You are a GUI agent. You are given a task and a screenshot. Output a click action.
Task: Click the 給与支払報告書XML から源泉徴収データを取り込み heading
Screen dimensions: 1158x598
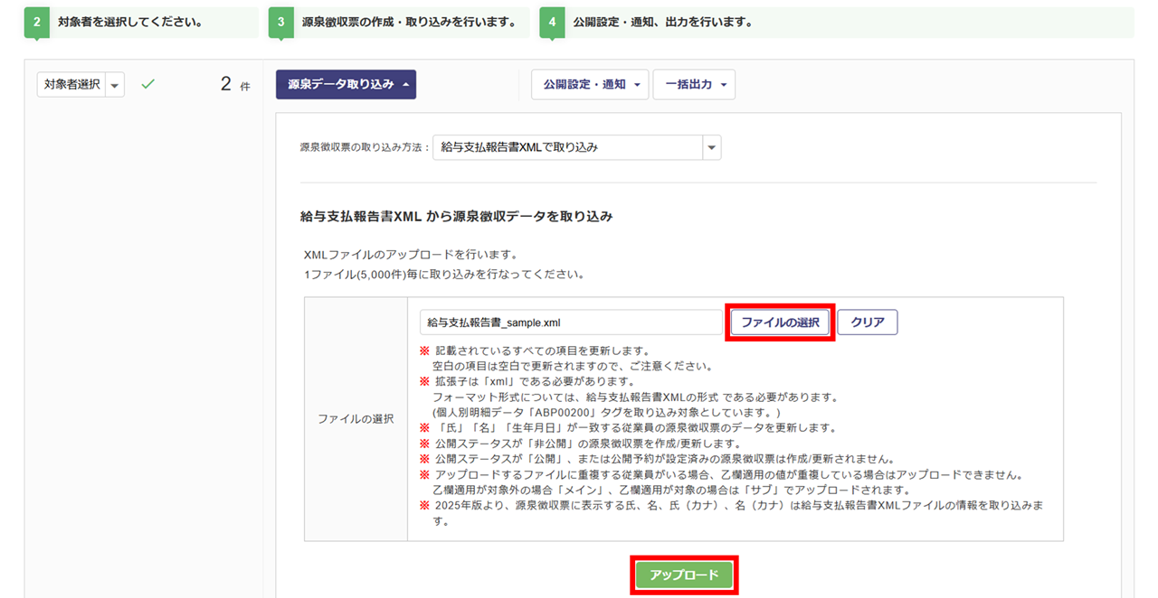[456, 217]
